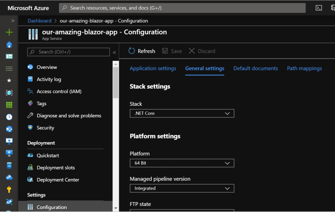Open the Recent clock icon
This screenshot has width=335, height=212.
click(9, 117)
